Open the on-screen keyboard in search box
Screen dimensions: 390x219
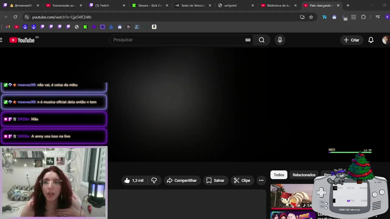coord(248,40)
